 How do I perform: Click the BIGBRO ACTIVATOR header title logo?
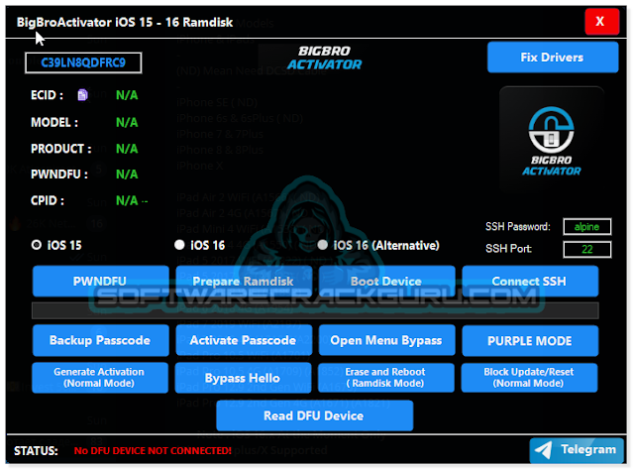tap(324, 58)
